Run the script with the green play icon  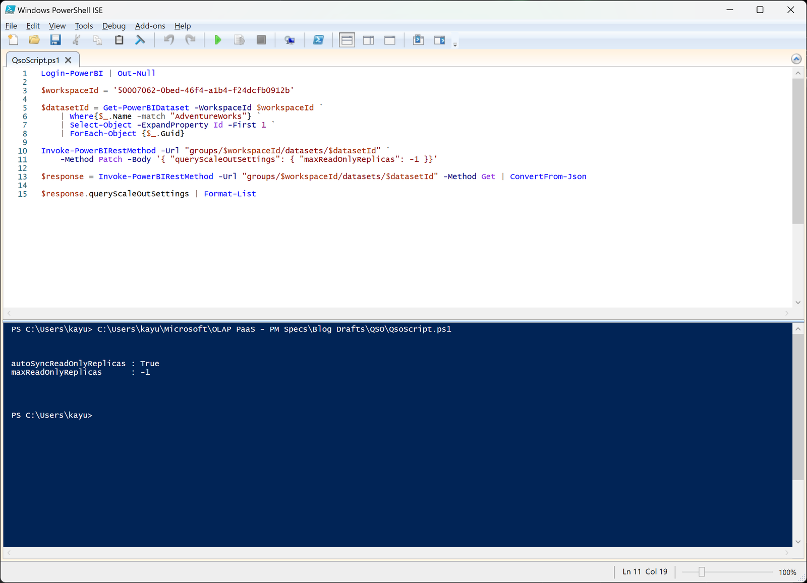pyautogui.click(x=218, y=40)
